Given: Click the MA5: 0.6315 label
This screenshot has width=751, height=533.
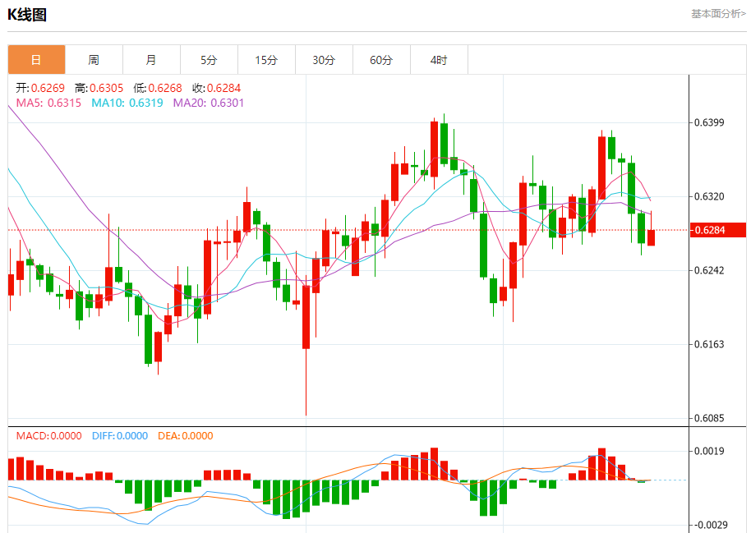Looking at the screenshot, I should [x=48, y=103].
